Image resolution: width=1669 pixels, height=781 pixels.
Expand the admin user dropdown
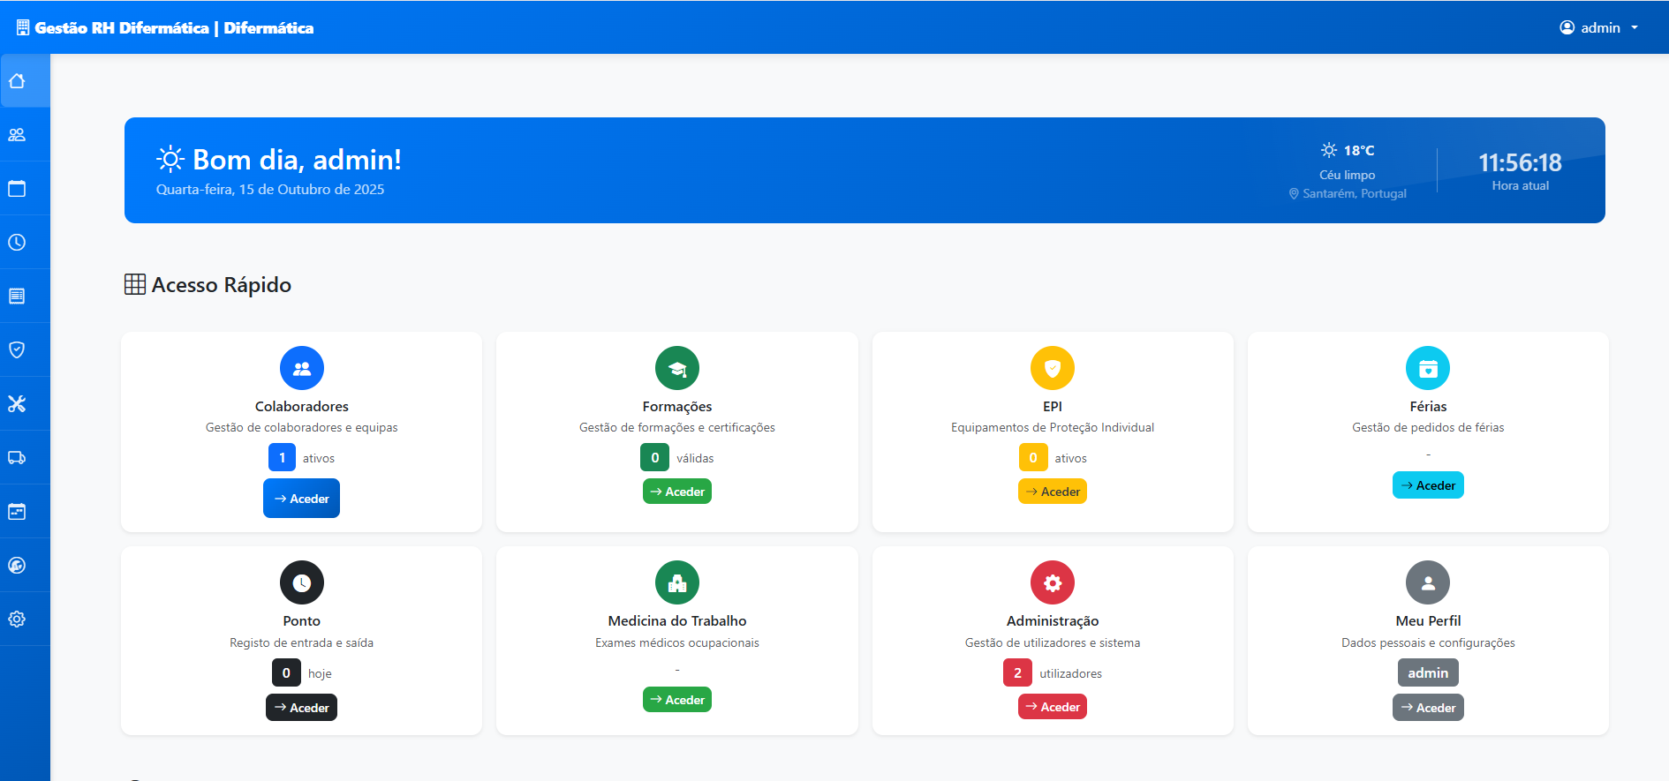[x=1599, y=27]
